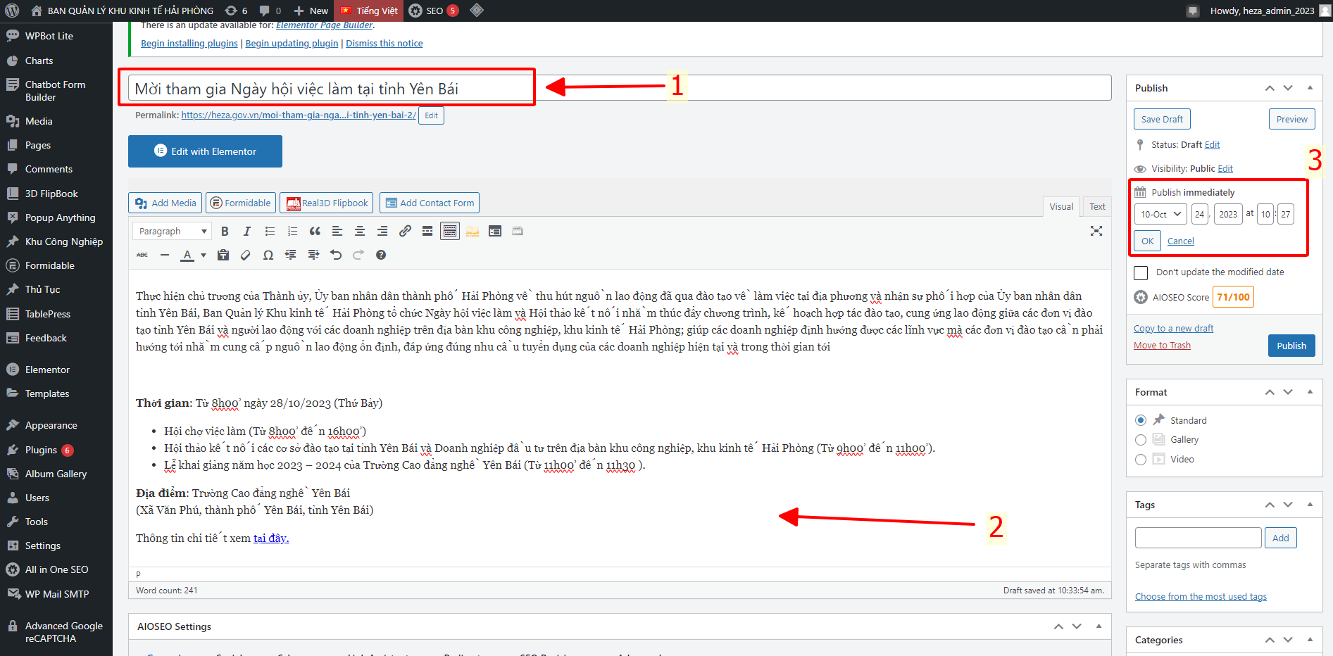Undo the last edit in the editor
Image resolution: width=1333 pixels, height=656 pixels.
click(x=336, y=256)
